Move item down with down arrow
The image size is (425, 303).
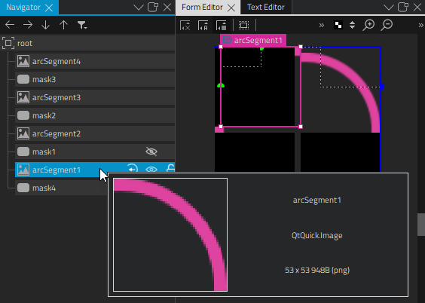click(45, 25)
